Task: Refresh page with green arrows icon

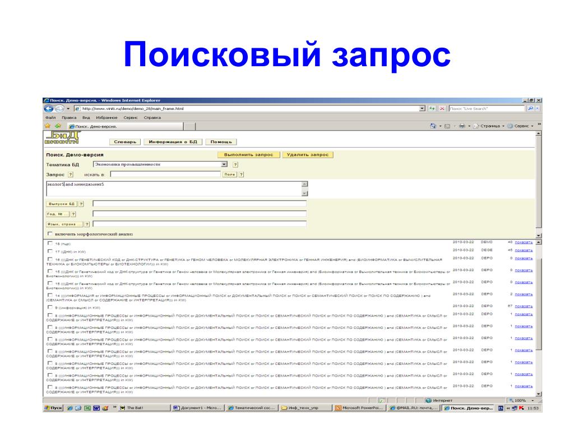Action: (x=432, y=108)
